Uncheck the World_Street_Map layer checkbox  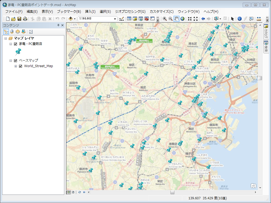(21, 66)
